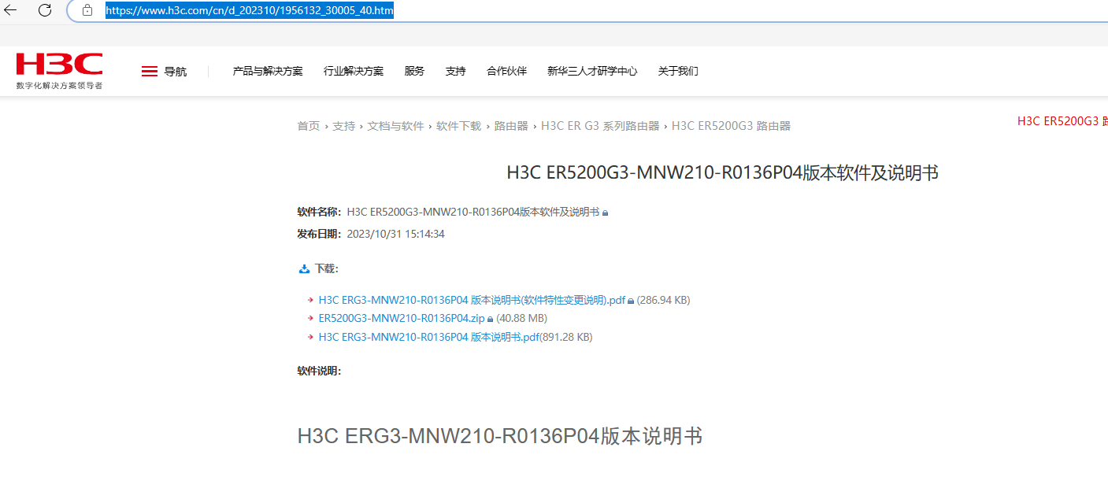Open the 产品与解决方案 menu
This screenshot has height=499, width=1108.
[x=268, y=72]
